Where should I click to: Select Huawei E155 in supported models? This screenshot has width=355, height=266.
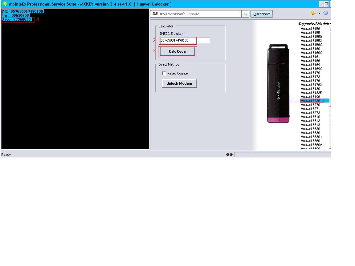point(310,33)
